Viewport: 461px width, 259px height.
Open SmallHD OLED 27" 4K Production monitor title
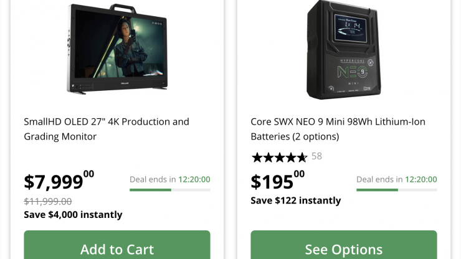point(107,129)
